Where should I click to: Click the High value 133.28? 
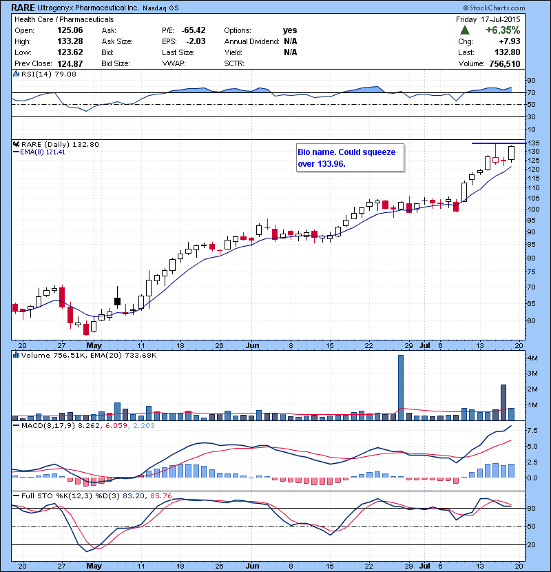(70, 41)
